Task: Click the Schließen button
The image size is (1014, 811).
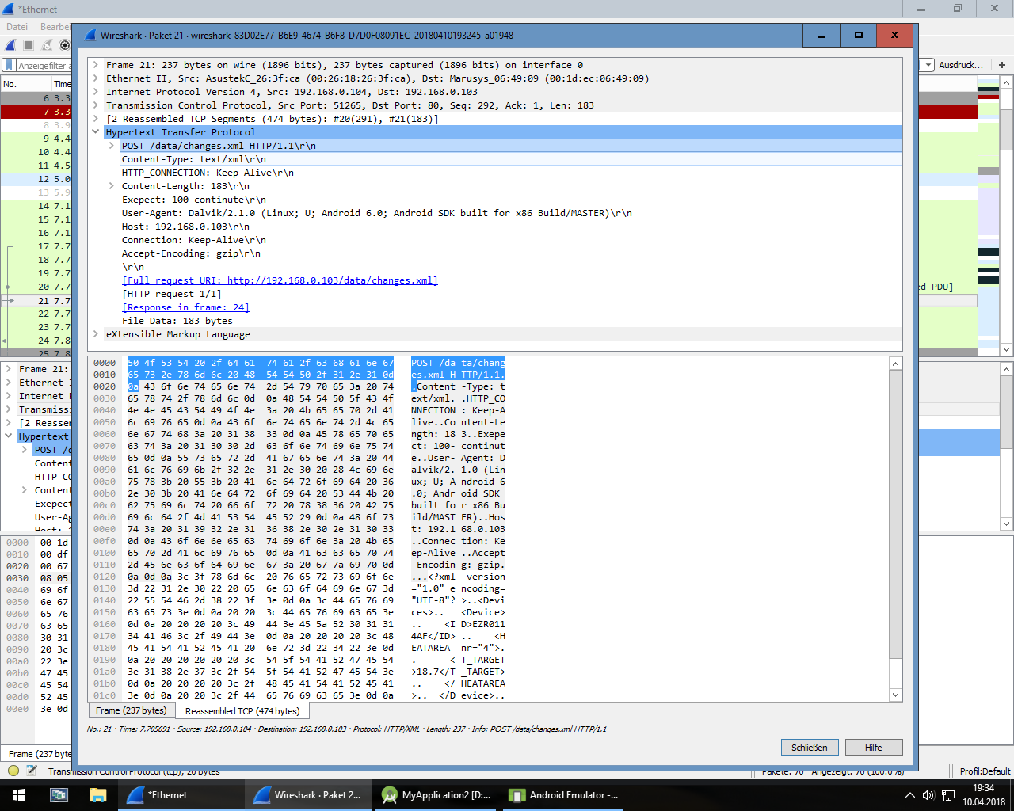Action: 809,748
